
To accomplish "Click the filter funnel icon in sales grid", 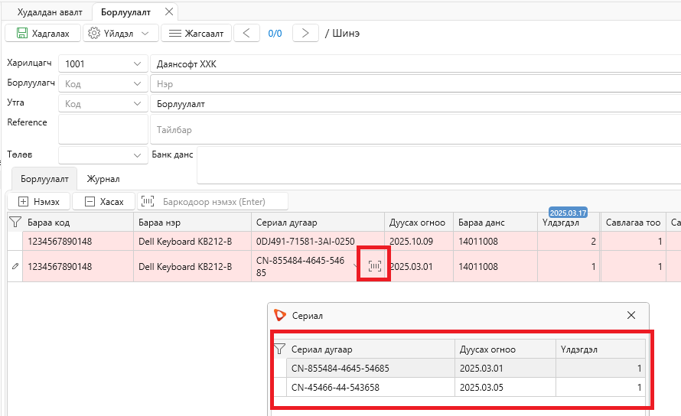I will click(x=15, y=223).
